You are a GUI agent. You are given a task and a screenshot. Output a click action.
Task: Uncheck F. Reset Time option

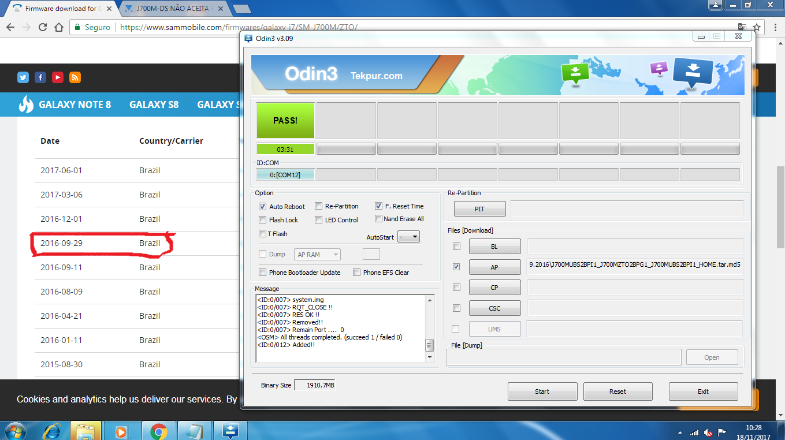tap(378, 206)
